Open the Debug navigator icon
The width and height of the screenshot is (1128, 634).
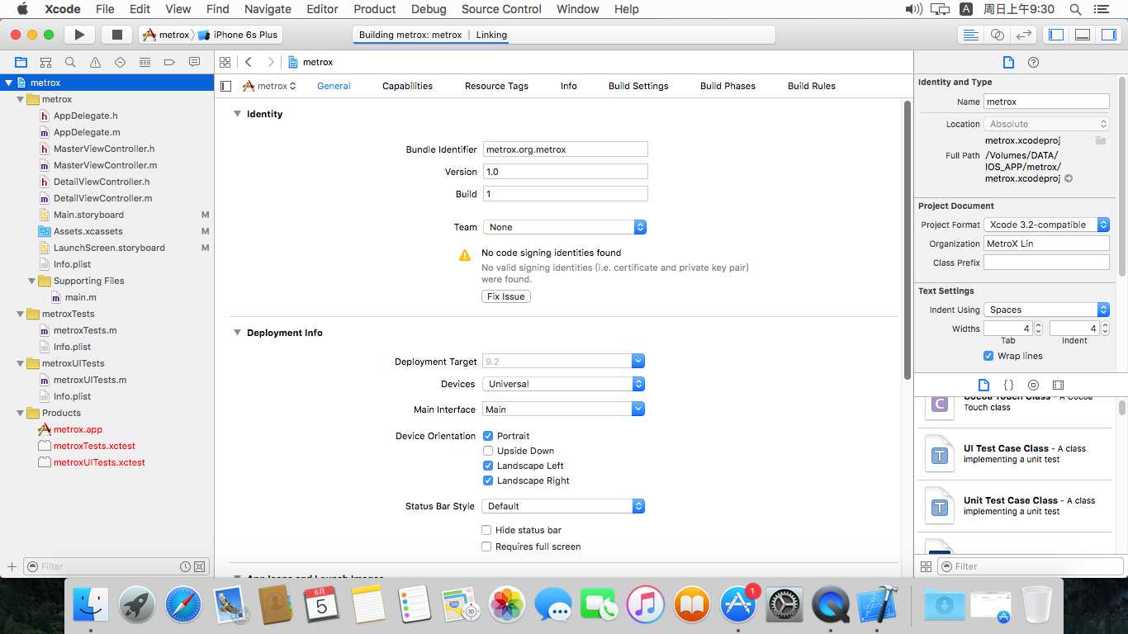tap(145, 62)
